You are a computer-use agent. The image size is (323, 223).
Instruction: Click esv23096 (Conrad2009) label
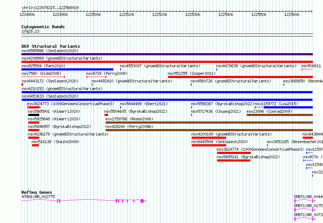[x=269, y=111]
